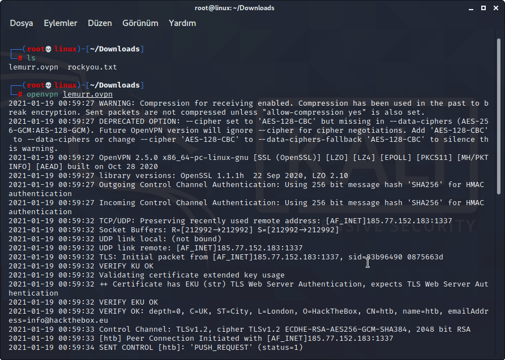Click the skull icon in the first prompt

click(x=48, y=49)
